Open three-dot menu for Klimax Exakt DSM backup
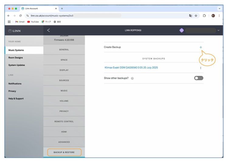Image resolution: width=228 pixels, height=162 pixels. tap(201, 68)
